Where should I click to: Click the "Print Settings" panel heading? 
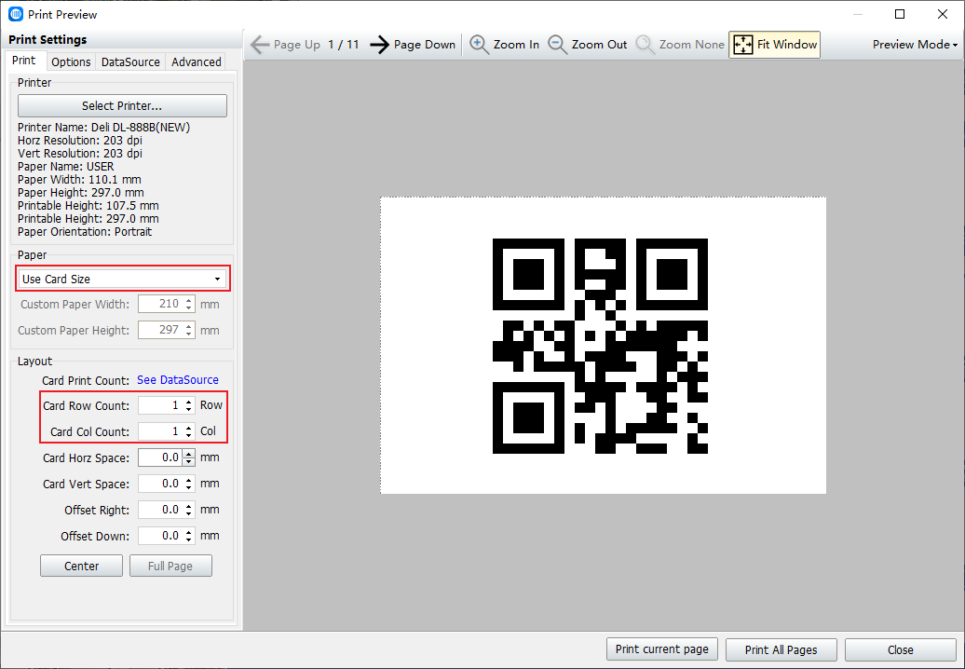pyautogui.click(x=48, y=40)
